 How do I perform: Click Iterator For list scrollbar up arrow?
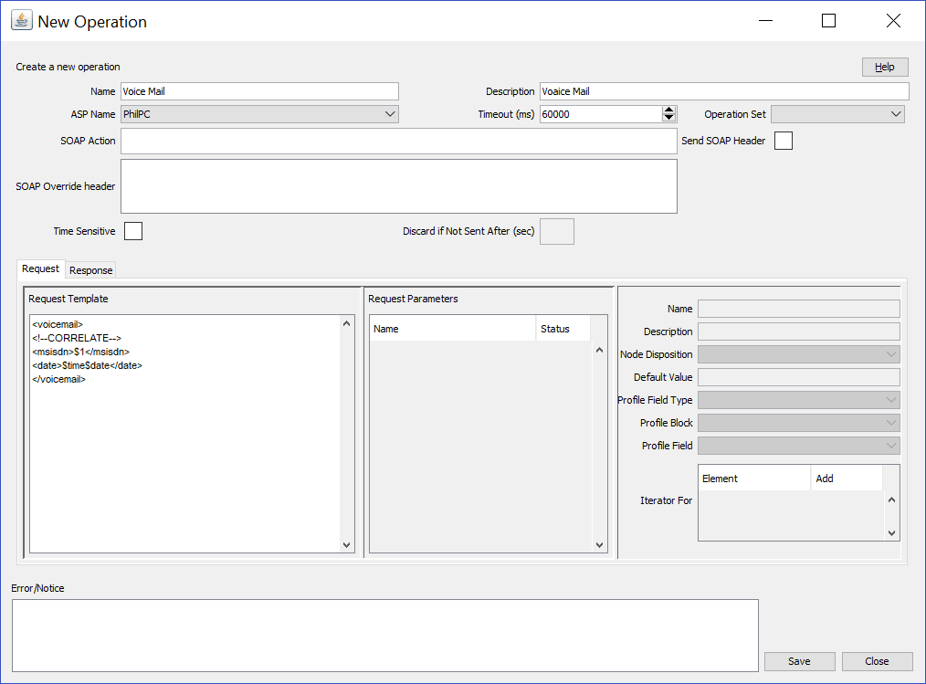click(891, 500)
